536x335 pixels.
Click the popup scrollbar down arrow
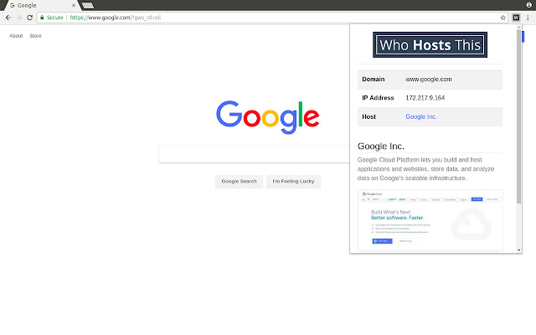tap(519, 250)
